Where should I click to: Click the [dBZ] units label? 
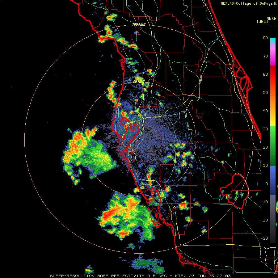263,22
